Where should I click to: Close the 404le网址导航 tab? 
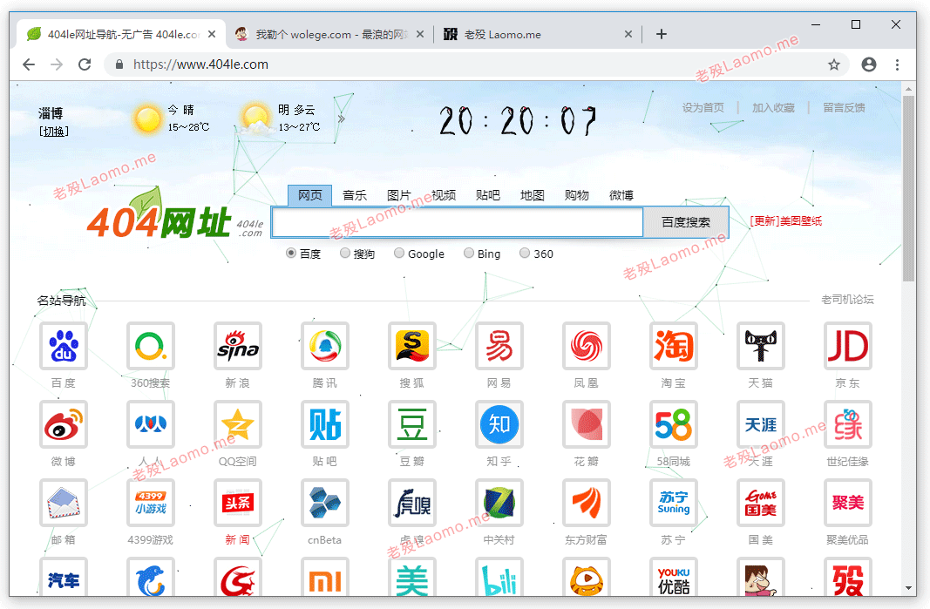coord(213,34)
